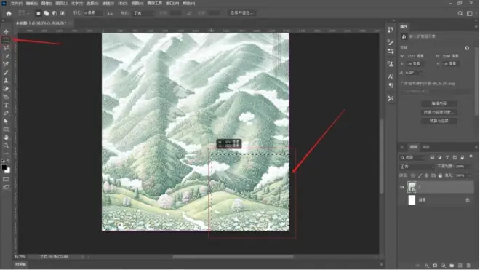Click the Home icon in options bar
Screen dimensions: 480x270
9,13
